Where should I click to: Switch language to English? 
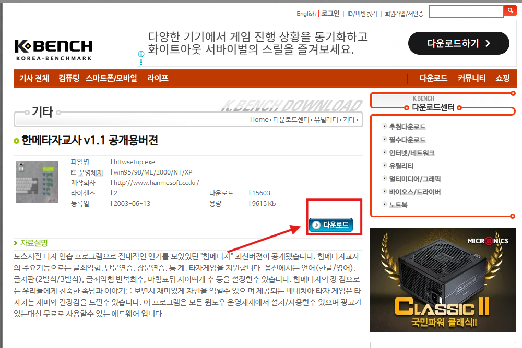pyautogui.click(x=306, y=14)
